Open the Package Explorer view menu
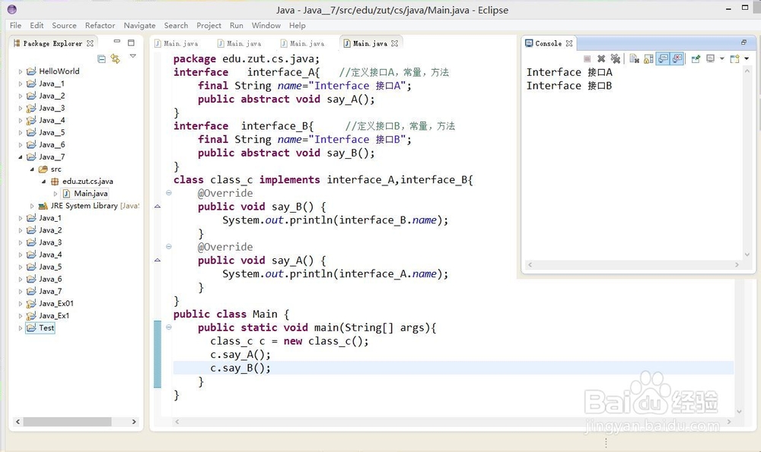 coord(133,57)
